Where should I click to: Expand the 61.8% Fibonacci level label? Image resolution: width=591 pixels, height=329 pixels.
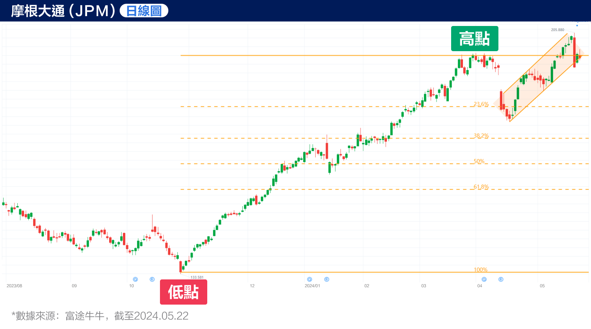click(x=481, y=187)
